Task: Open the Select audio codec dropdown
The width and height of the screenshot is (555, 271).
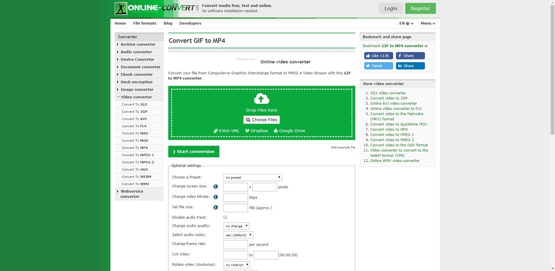Action: point(238,234)
